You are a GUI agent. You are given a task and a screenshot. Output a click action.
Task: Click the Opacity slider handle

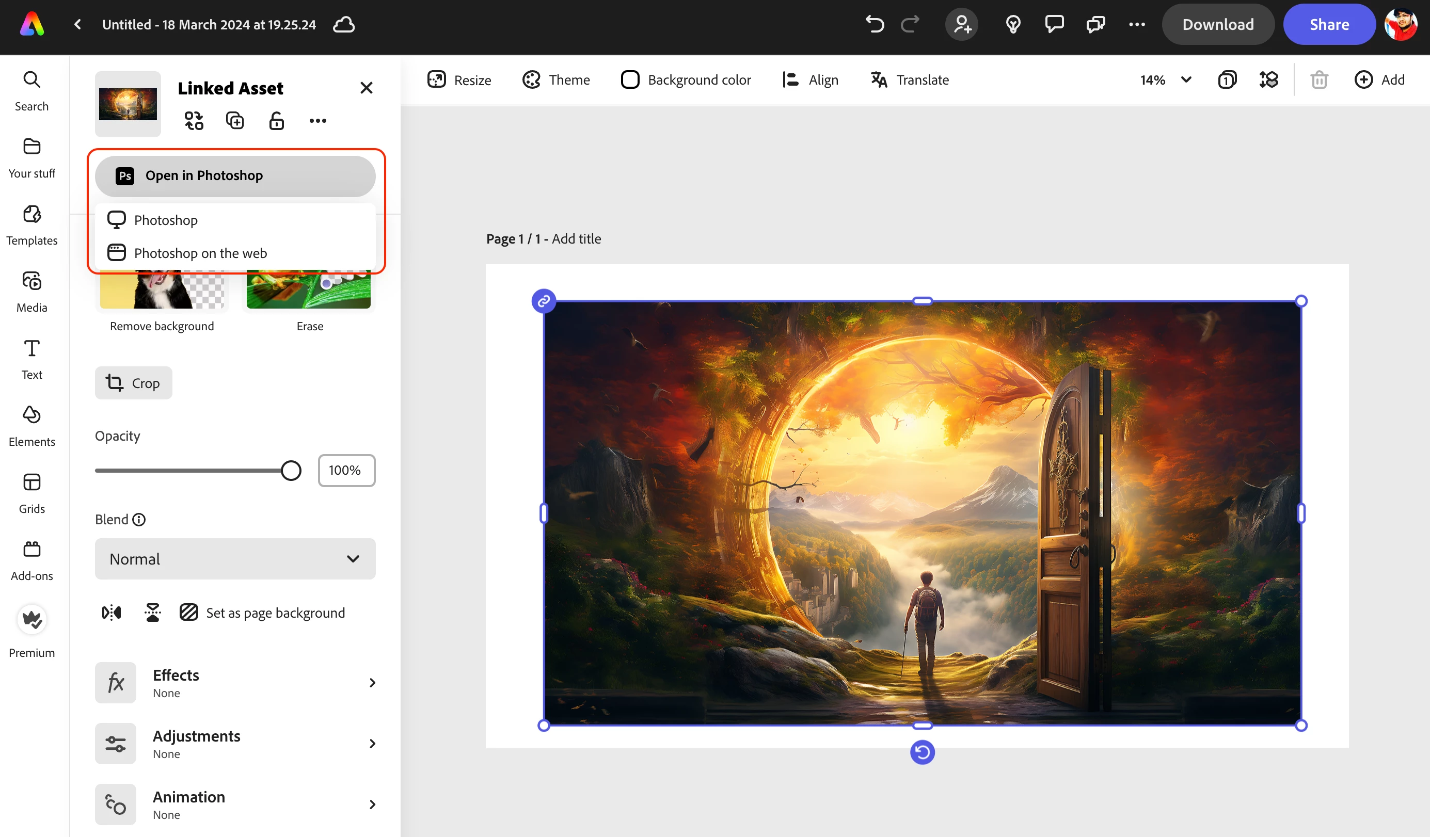(291, 471)
